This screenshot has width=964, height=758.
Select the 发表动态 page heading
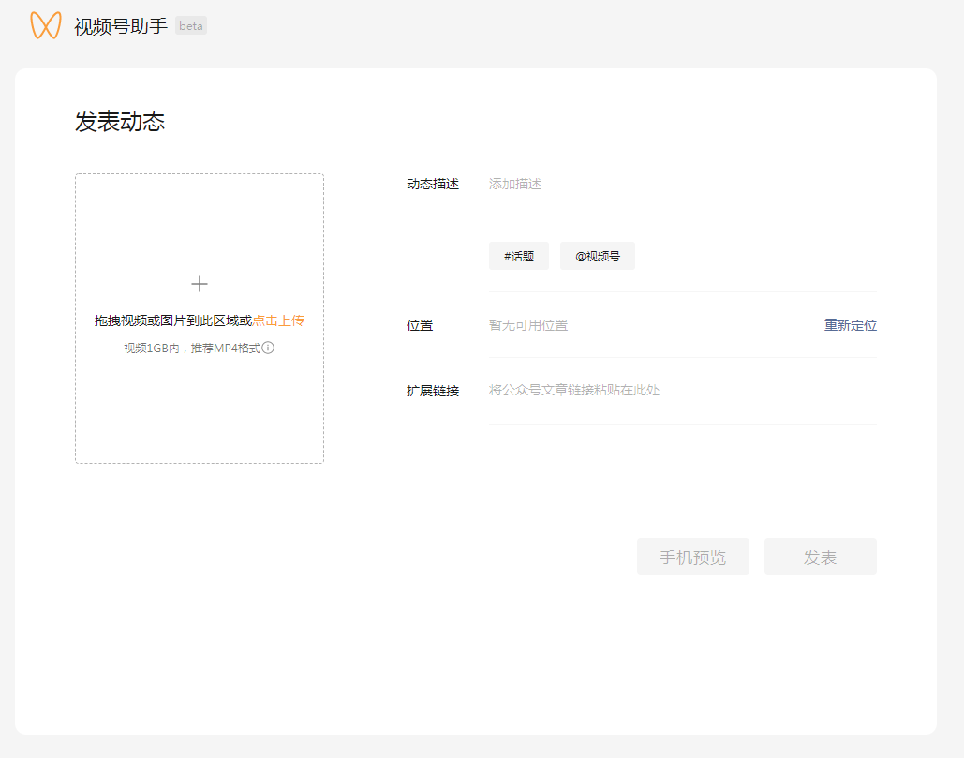pyautogui.click(x=118, y=123)
